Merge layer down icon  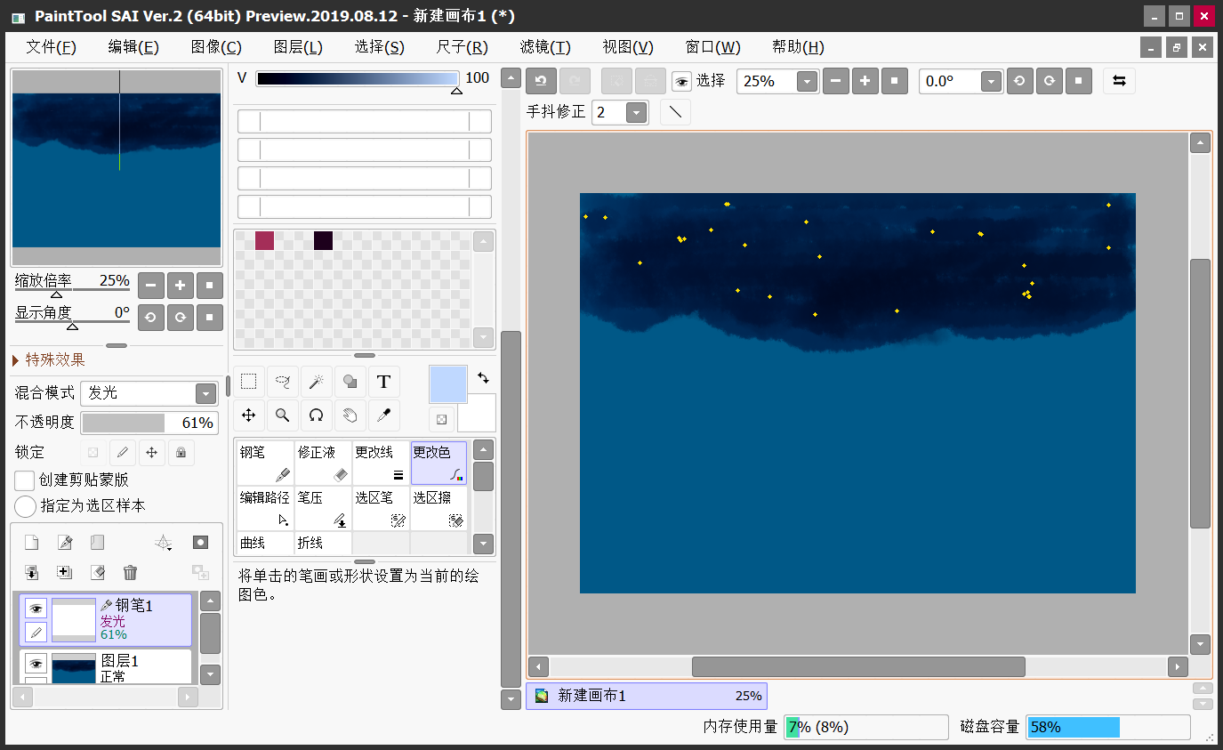[x=31, y=572]
